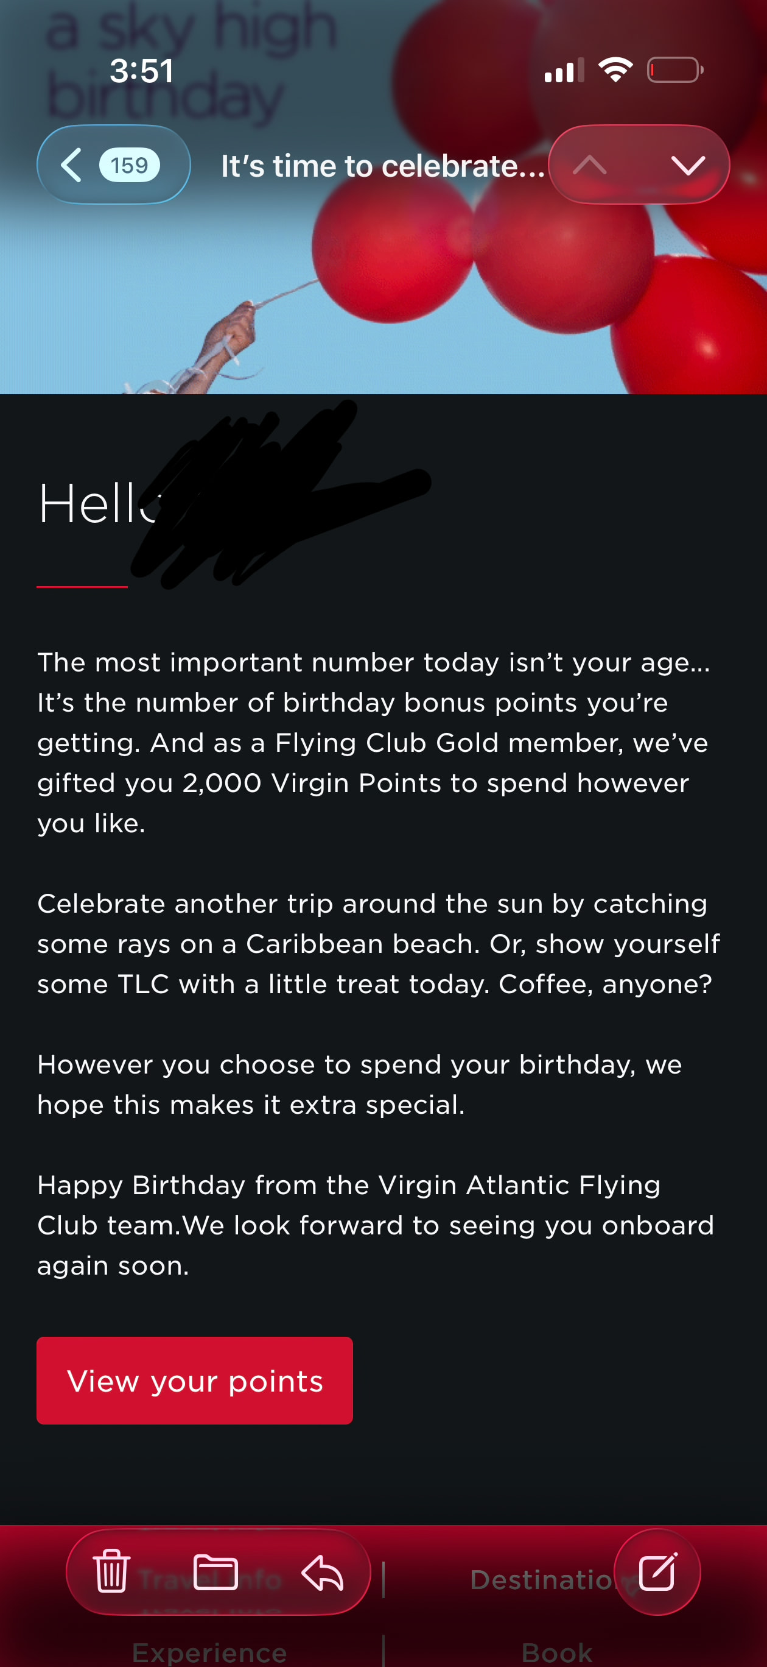Move the message using the folder icon
Viewport: 767px width, 1667px height.
coord(215,1571)
